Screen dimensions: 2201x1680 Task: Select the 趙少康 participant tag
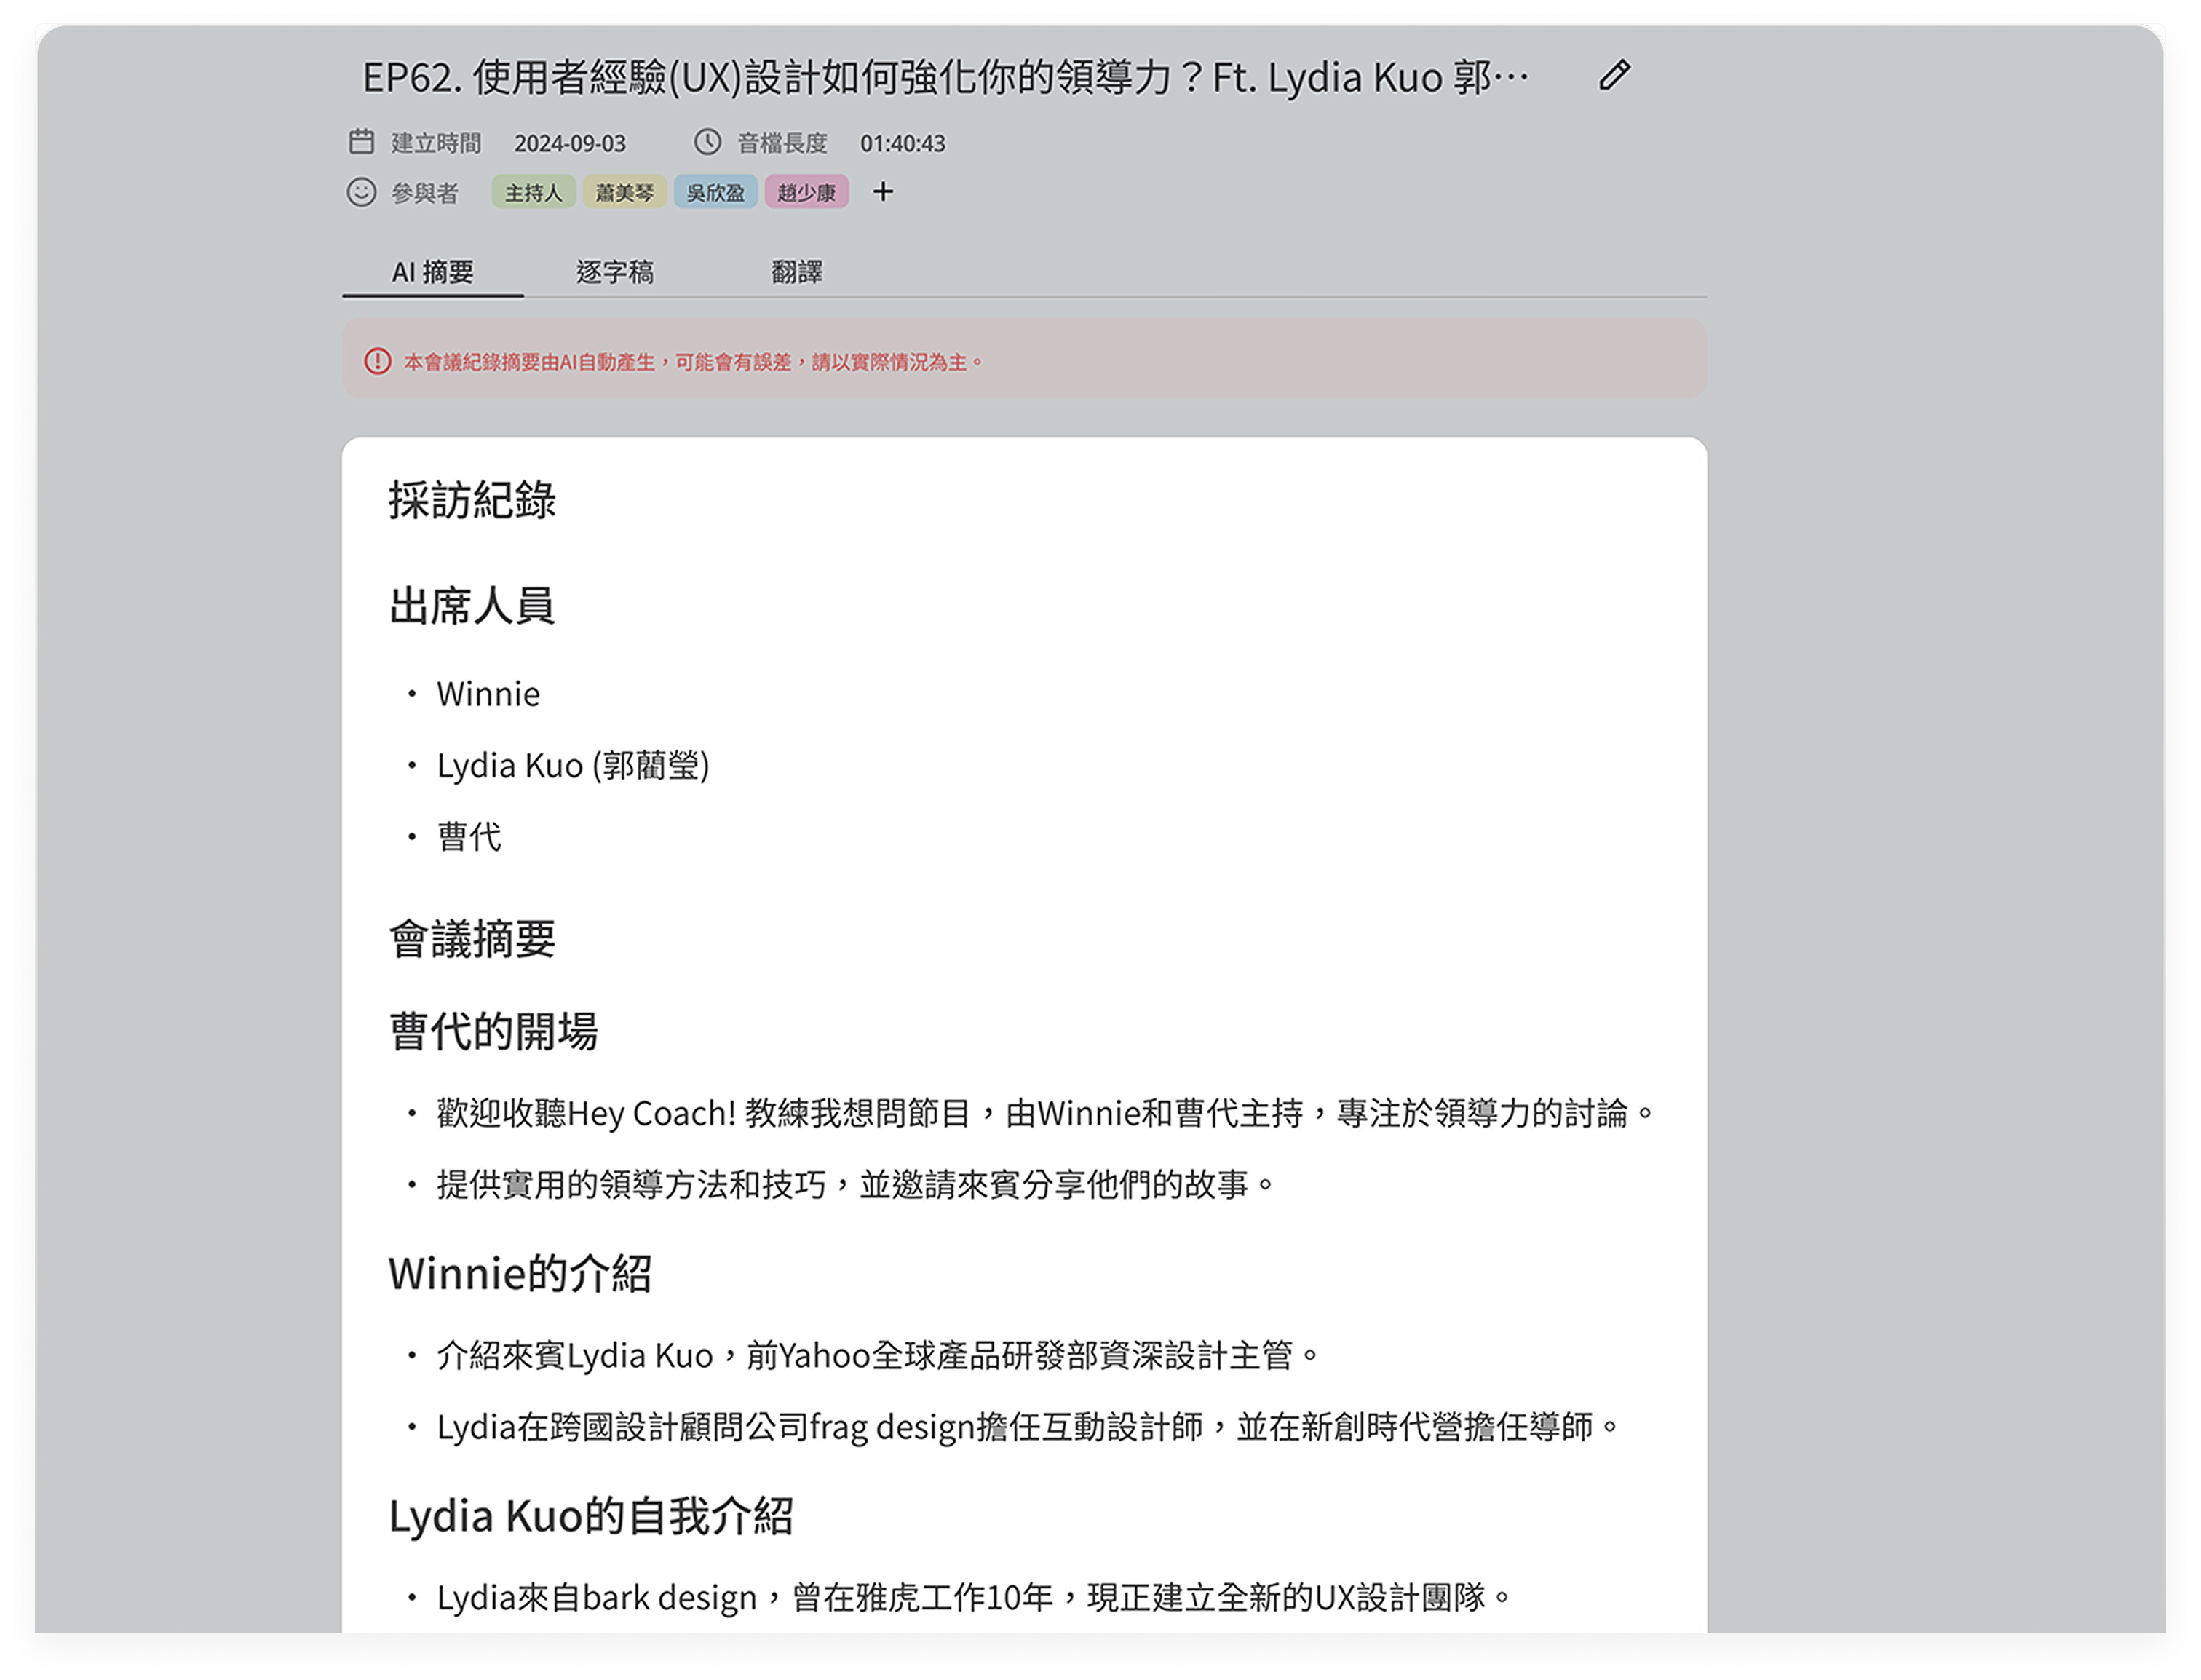806,192
